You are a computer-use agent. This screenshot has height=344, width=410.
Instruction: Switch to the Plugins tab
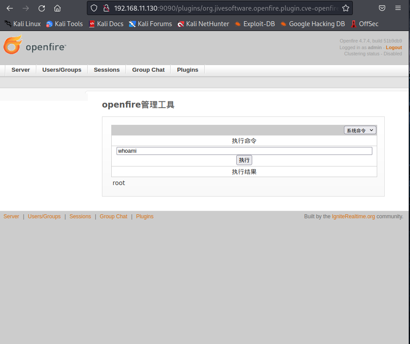coord(187,70)
